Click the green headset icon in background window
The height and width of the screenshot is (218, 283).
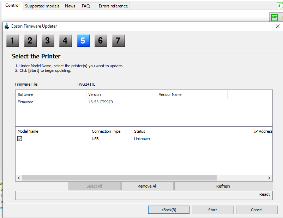[280, 6]
